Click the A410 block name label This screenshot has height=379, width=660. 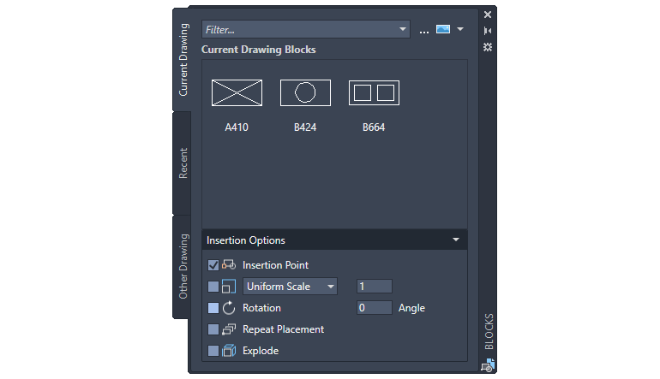point(237,127)
